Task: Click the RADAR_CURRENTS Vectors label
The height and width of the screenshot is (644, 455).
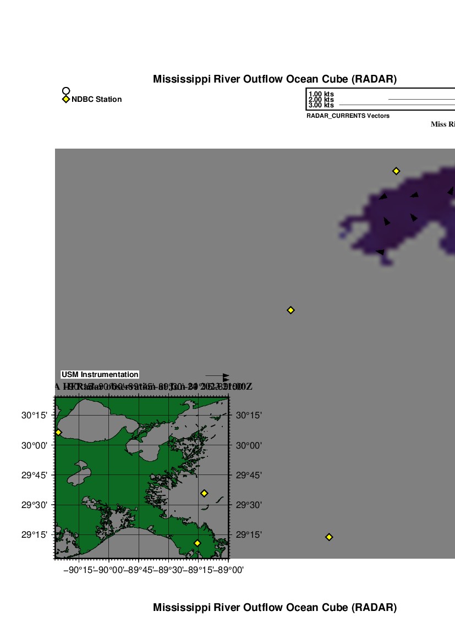Action: point(348,116)
